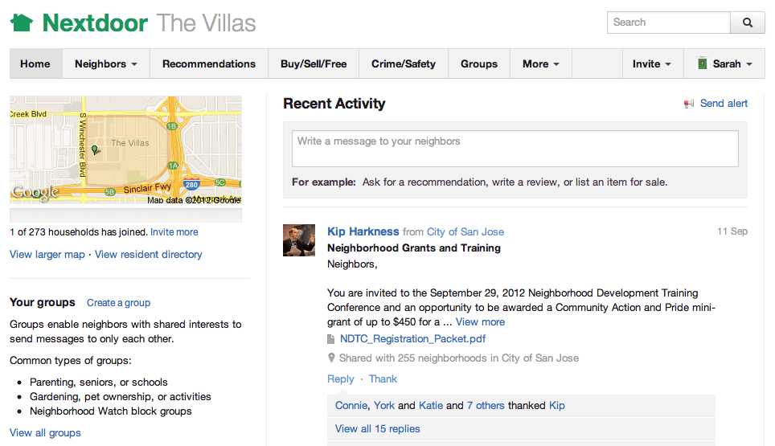Screen dimensions: 775x446
Task: Click the Create a group link
Action: [x=119, y=303]
